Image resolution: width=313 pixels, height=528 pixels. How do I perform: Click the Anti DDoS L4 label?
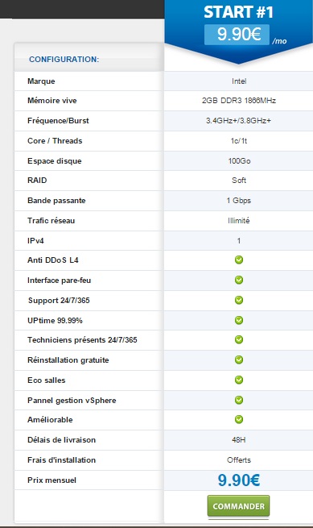pos(53,260)
